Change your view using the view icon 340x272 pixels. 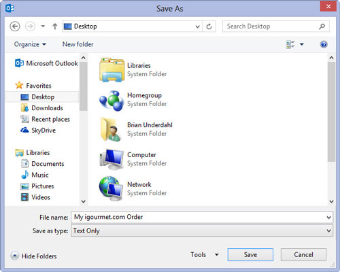click(x=290, y=44)
